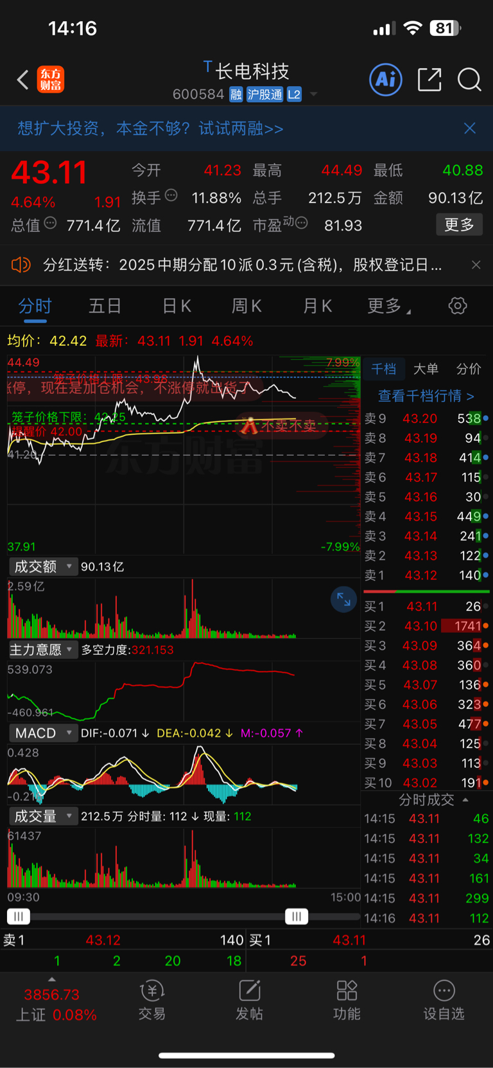
Task: Open the MACD indicator dropdown
Action: 43,733
